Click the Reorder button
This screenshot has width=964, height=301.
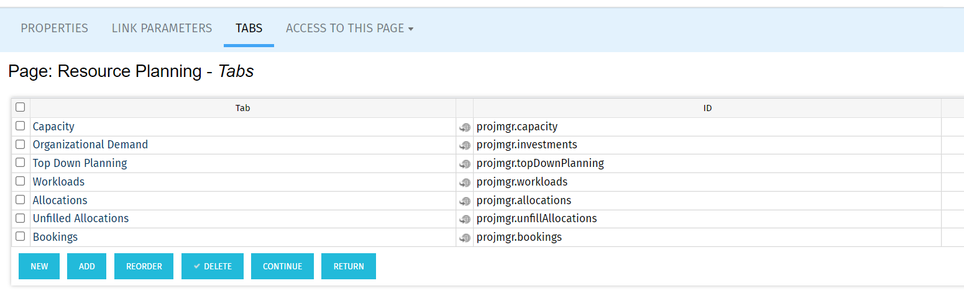pyautogui.click(x=144, y=266)
